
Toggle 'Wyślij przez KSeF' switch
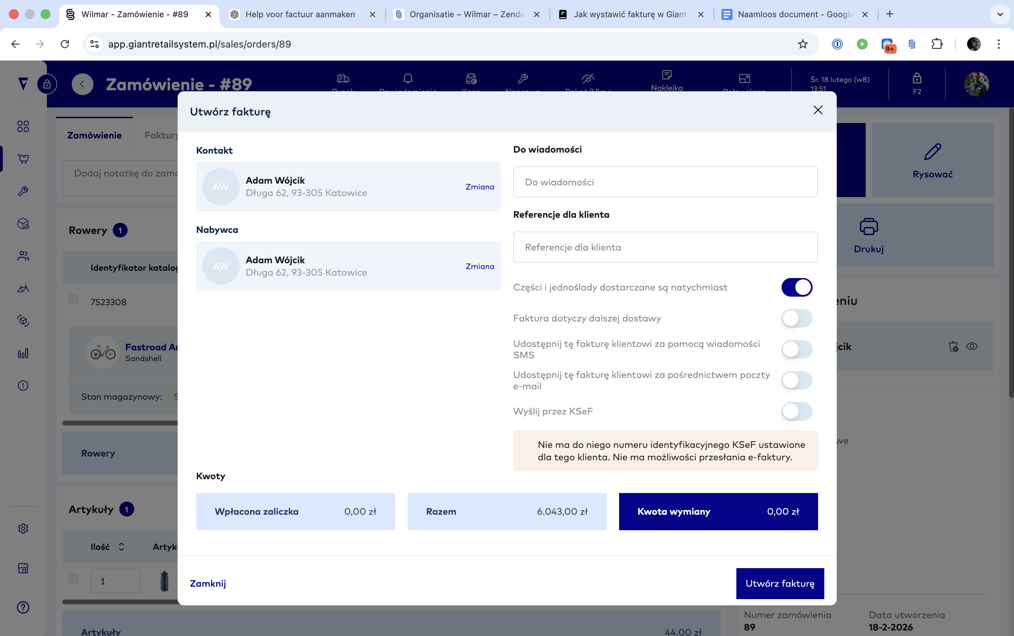coord(797,411)
